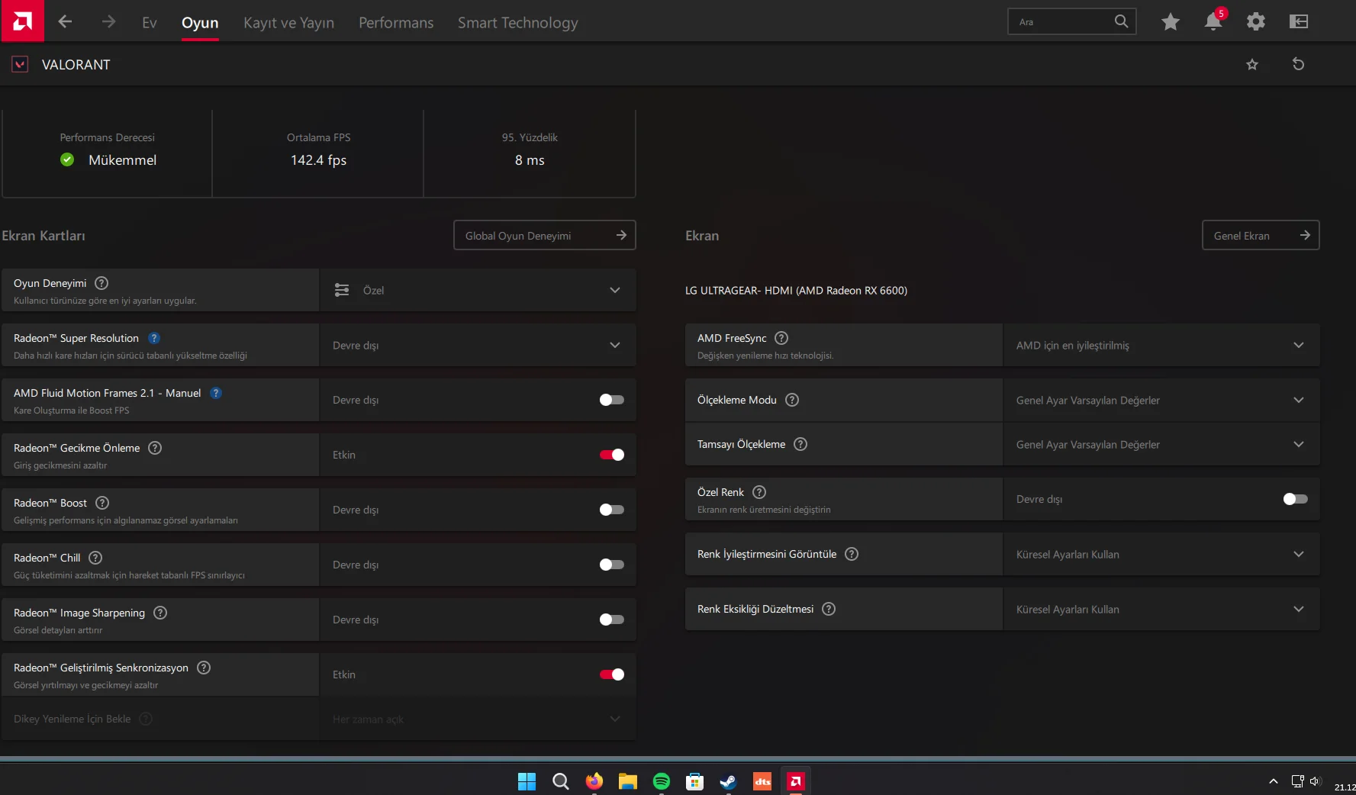Open help for Geliştirilmiş Senkronizasyon
The image size is (1356, 795).
pyautogui.click(x=204, y=668)
